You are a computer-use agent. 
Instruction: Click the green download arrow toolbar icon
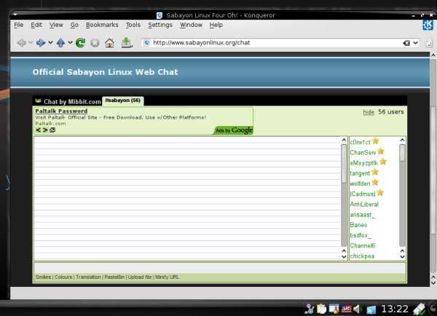127,43
